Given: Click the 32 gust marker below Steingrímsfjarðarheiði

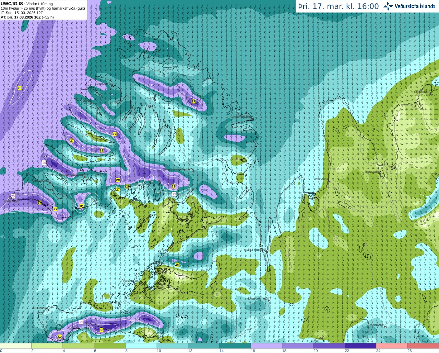Looking at the screenshot, I should (x=174, y=186).
